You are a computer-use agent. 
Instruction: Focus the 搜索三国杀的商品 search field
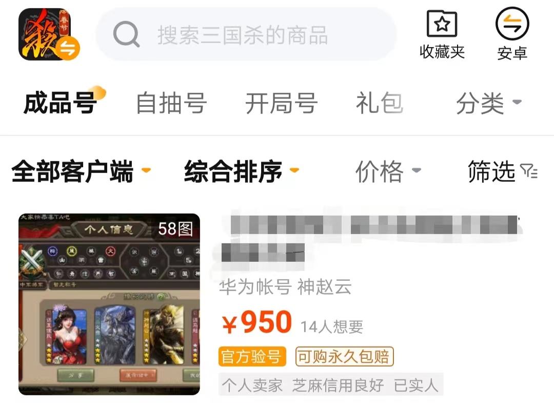point(246,34)
